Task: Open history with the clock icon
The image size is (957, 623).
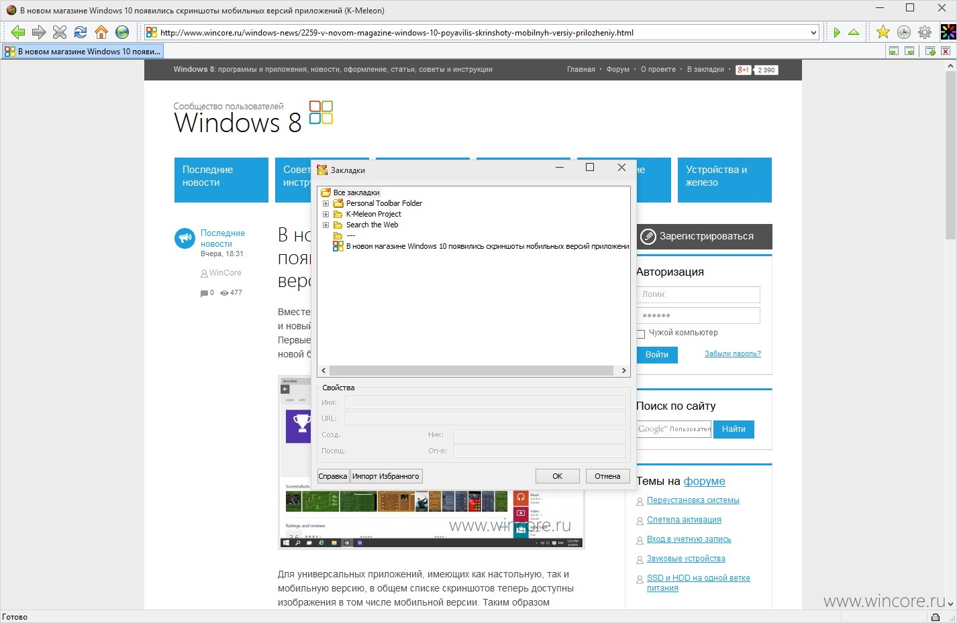Action: point(904,32)
